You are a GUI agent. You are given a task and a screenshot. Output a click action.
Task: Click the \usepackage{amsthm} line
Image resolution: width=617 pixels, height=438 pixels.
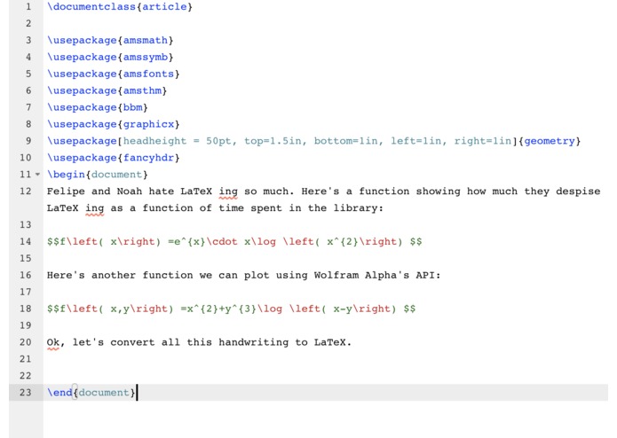(x=107, y=90)
